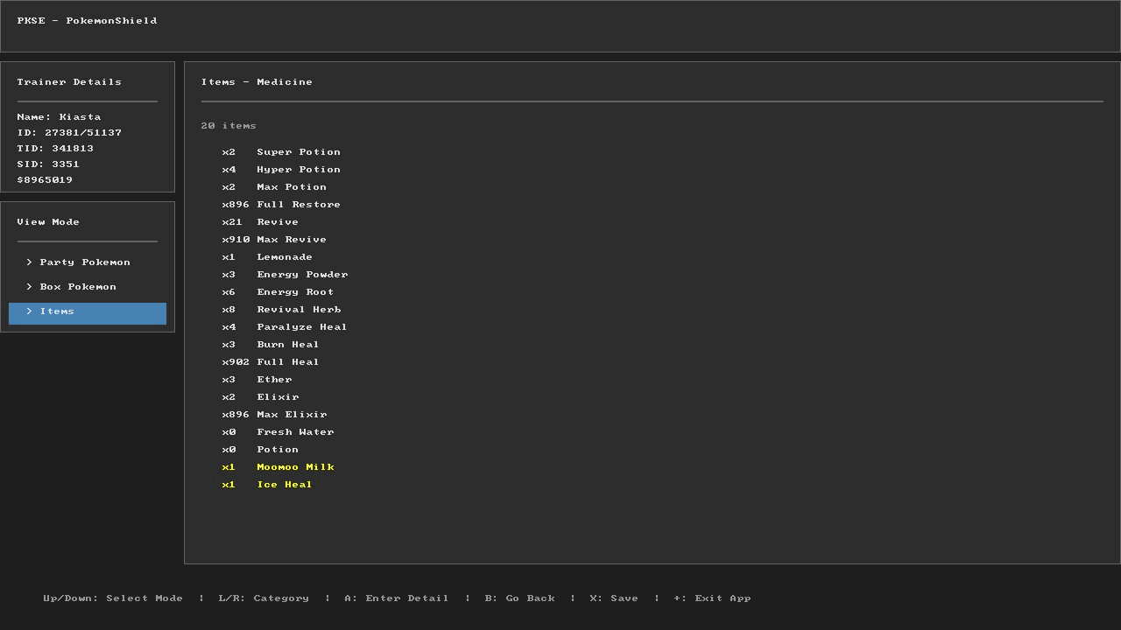The height and width of the screenshot is (630, 1121).
Task: Click the money amount $8965019
Action: [x=45, y=180]
